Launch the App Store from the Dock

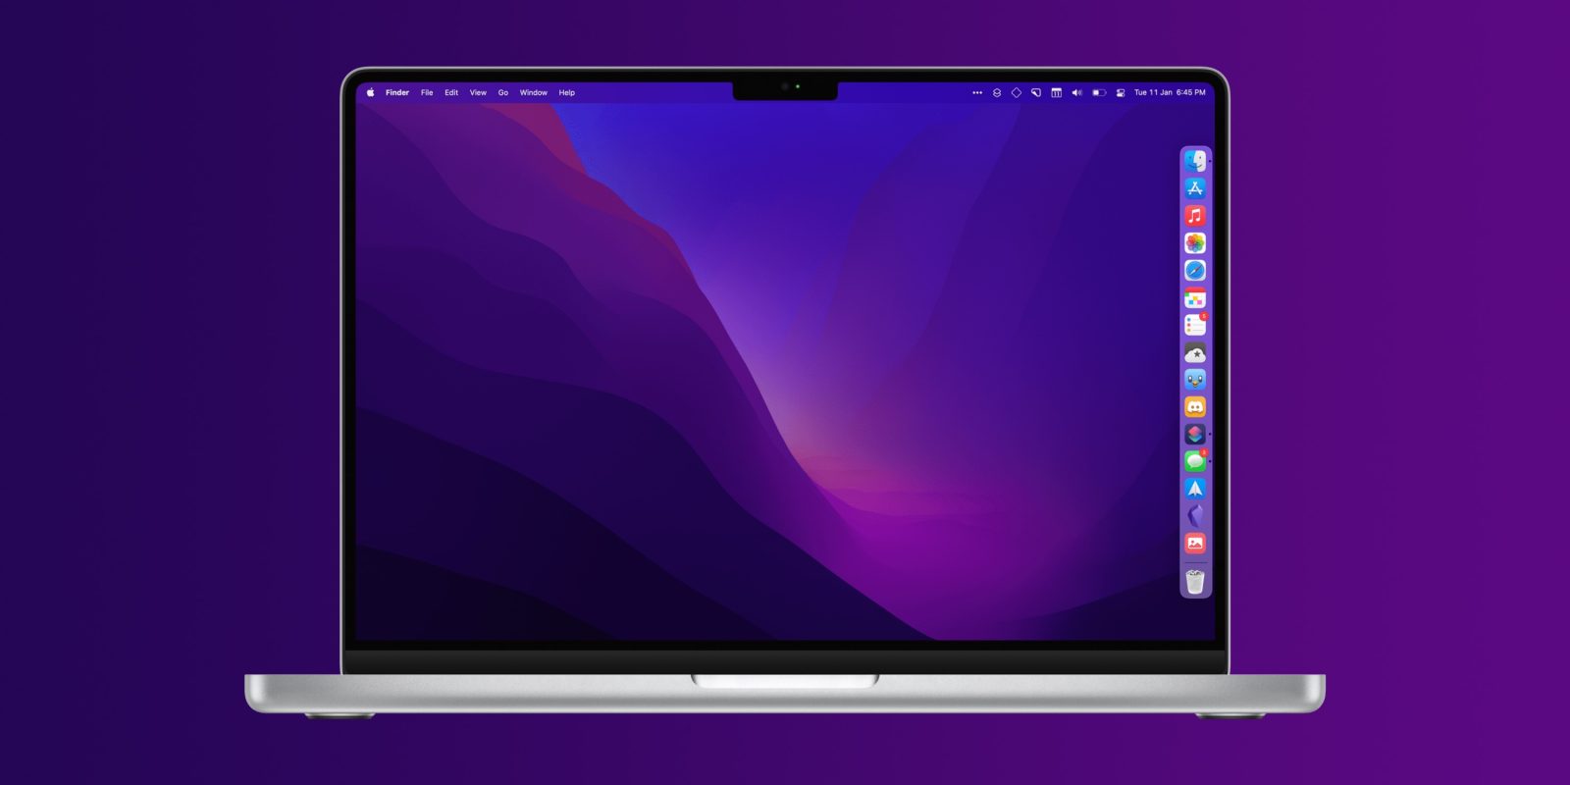click(x=1194, y=188)
